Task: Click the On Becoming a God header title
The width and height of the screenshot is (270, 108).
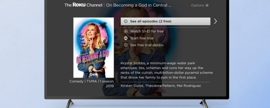Action: pos(139,5)
